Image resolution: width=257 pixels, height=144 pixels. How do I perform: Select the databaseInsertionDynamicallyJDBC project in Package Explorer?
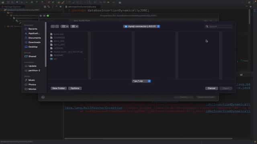coord(22,10)
